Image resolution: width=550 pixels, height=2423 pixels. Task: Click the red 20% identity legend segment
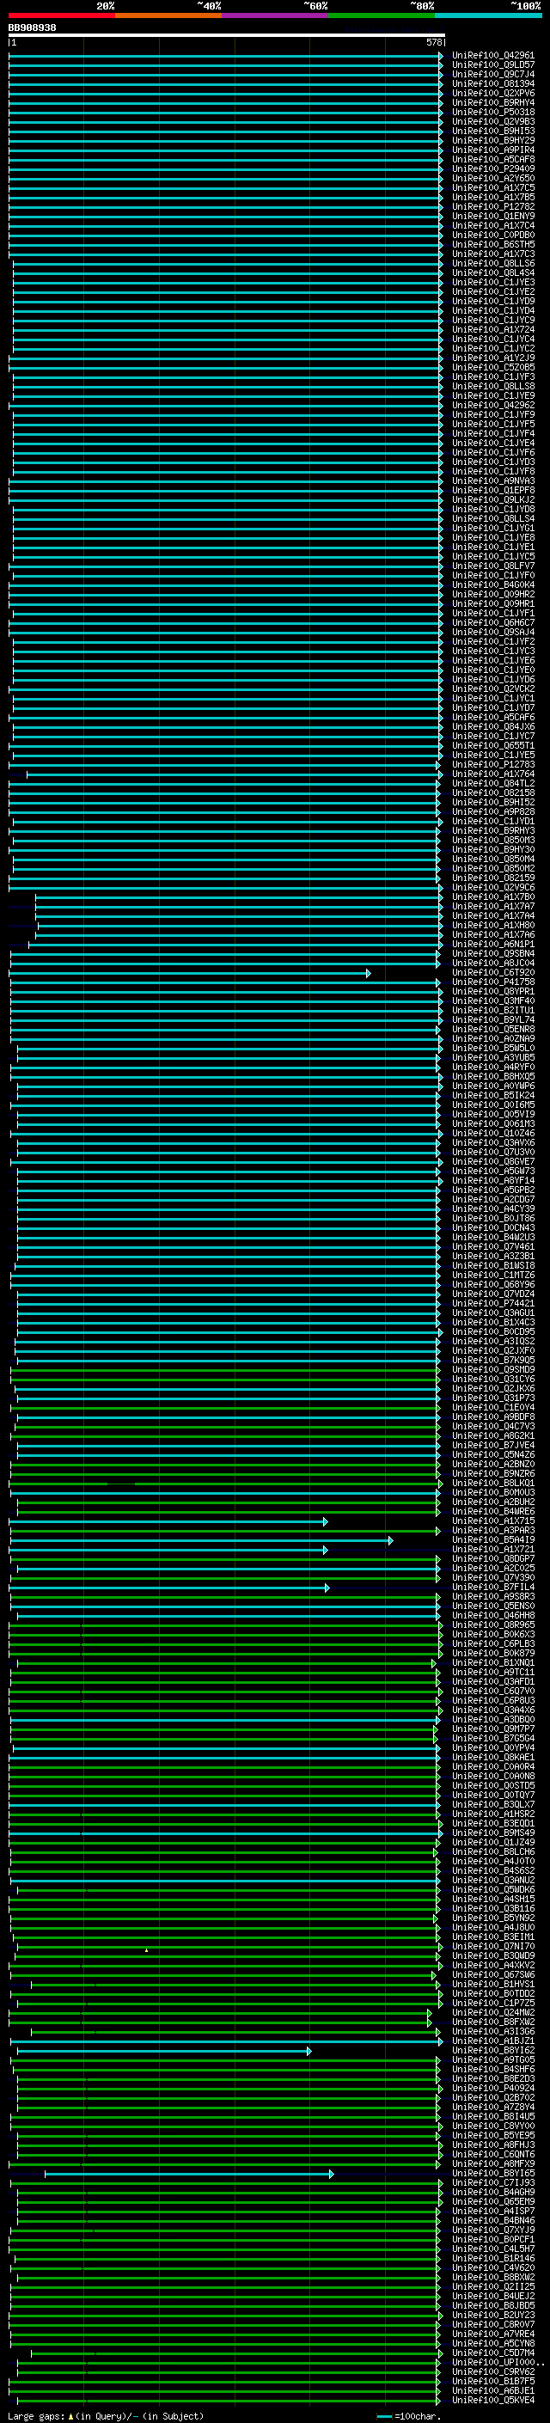point(61,15)
